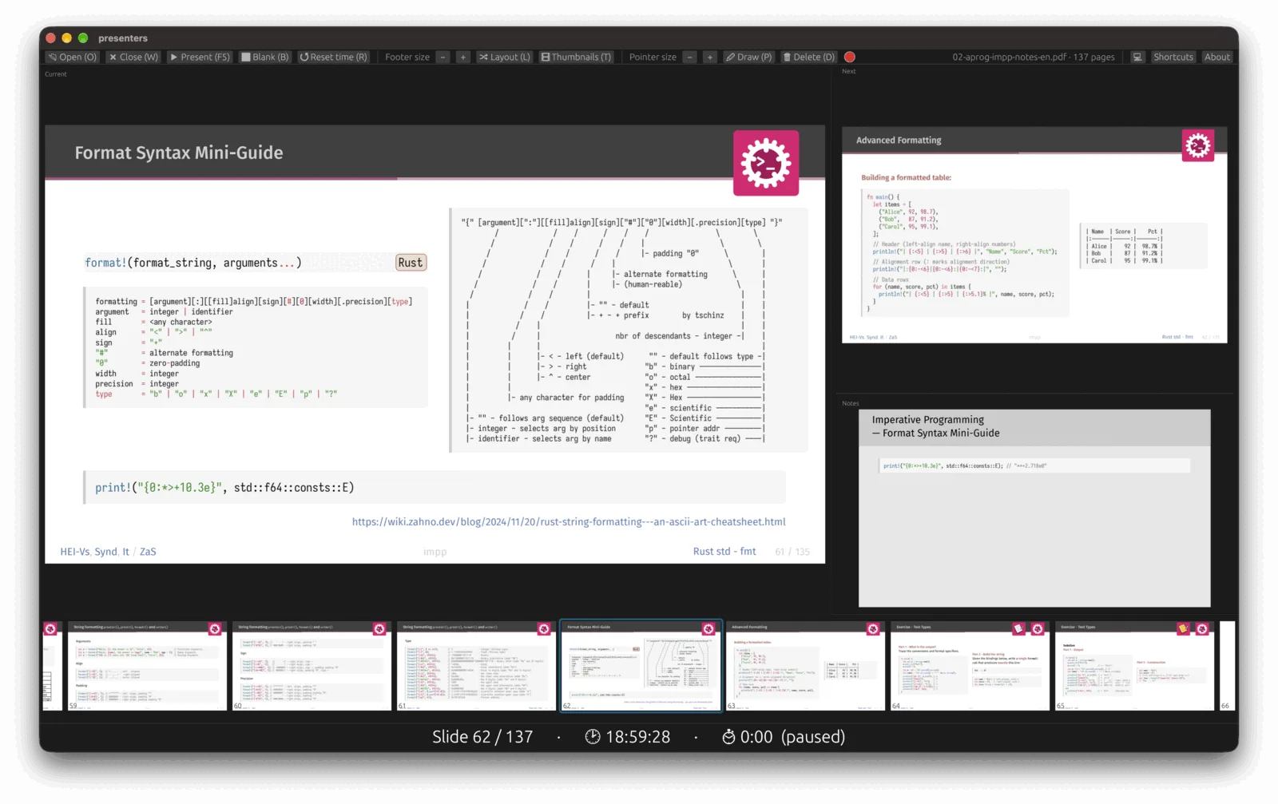Image resolution: width=1278 pixels, height=804 pixels.
Task: Open the Shortcuts help
Action: (x=1173, y=57)
